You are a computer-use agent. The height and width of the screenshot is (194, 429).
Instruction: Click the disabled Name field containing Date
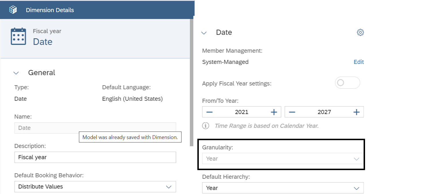pos(95,128)
